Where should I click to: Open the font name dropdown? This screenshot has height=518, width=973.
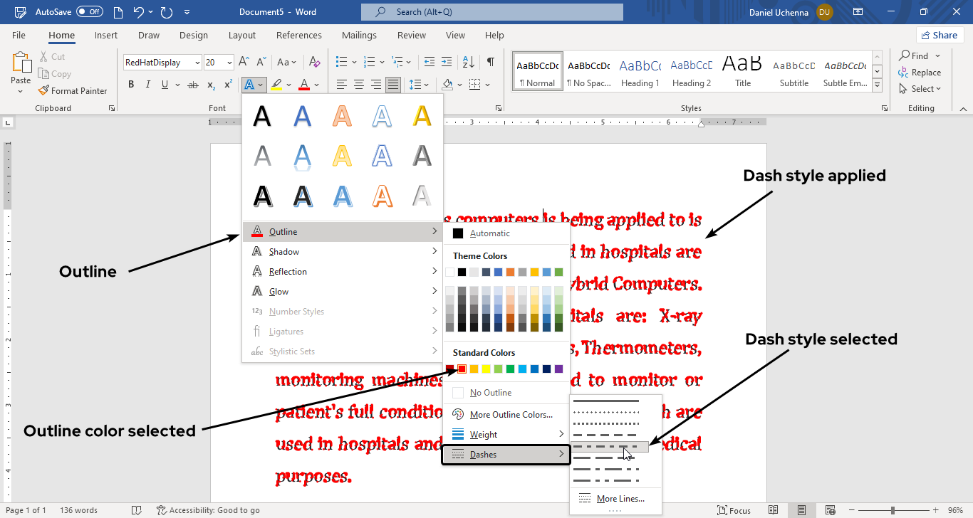pyautogui.click(x=197, y=63)
